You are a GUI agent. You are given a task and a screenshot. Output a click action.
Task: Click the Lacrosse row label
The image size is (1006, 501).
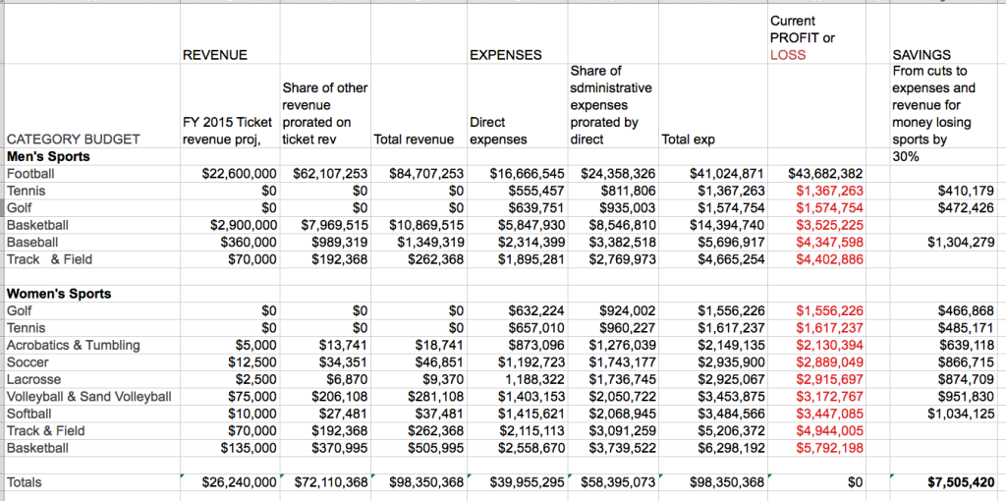[x=33, y=379]
